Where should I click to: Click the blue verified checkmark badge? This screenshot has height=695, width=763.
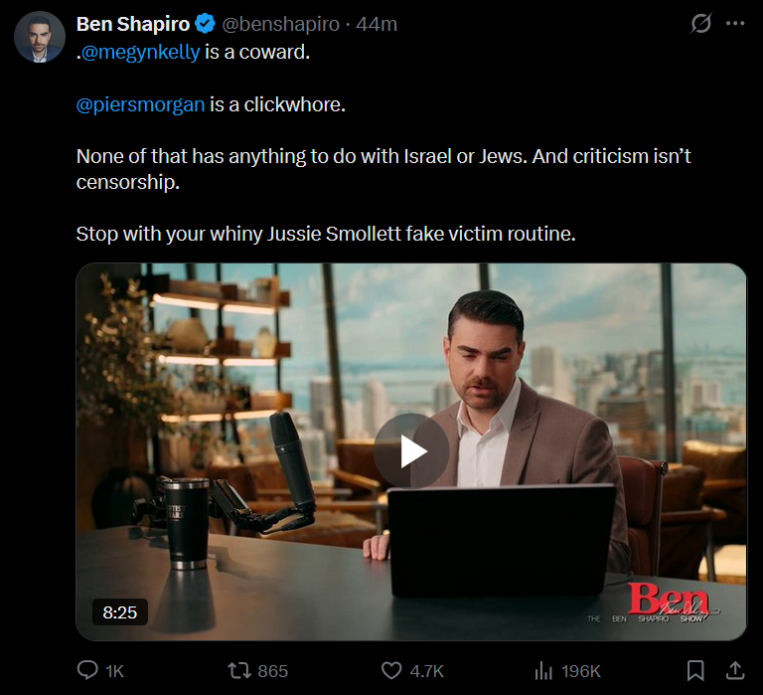[x=205, y=24]
